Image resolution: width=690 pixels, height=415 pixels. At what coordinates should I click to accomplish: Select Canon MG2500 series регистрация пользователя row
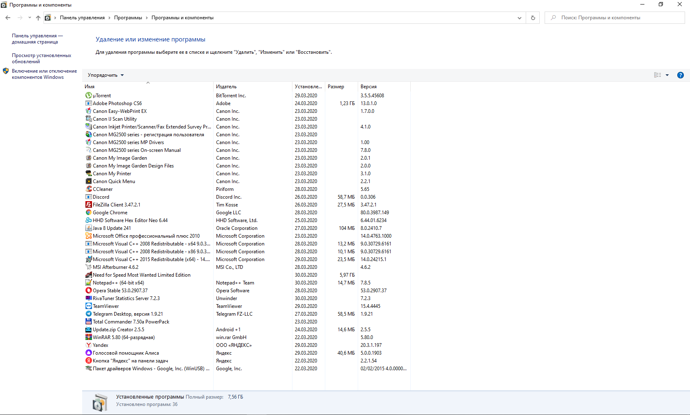pyautogui.click(x=246, y=135)
